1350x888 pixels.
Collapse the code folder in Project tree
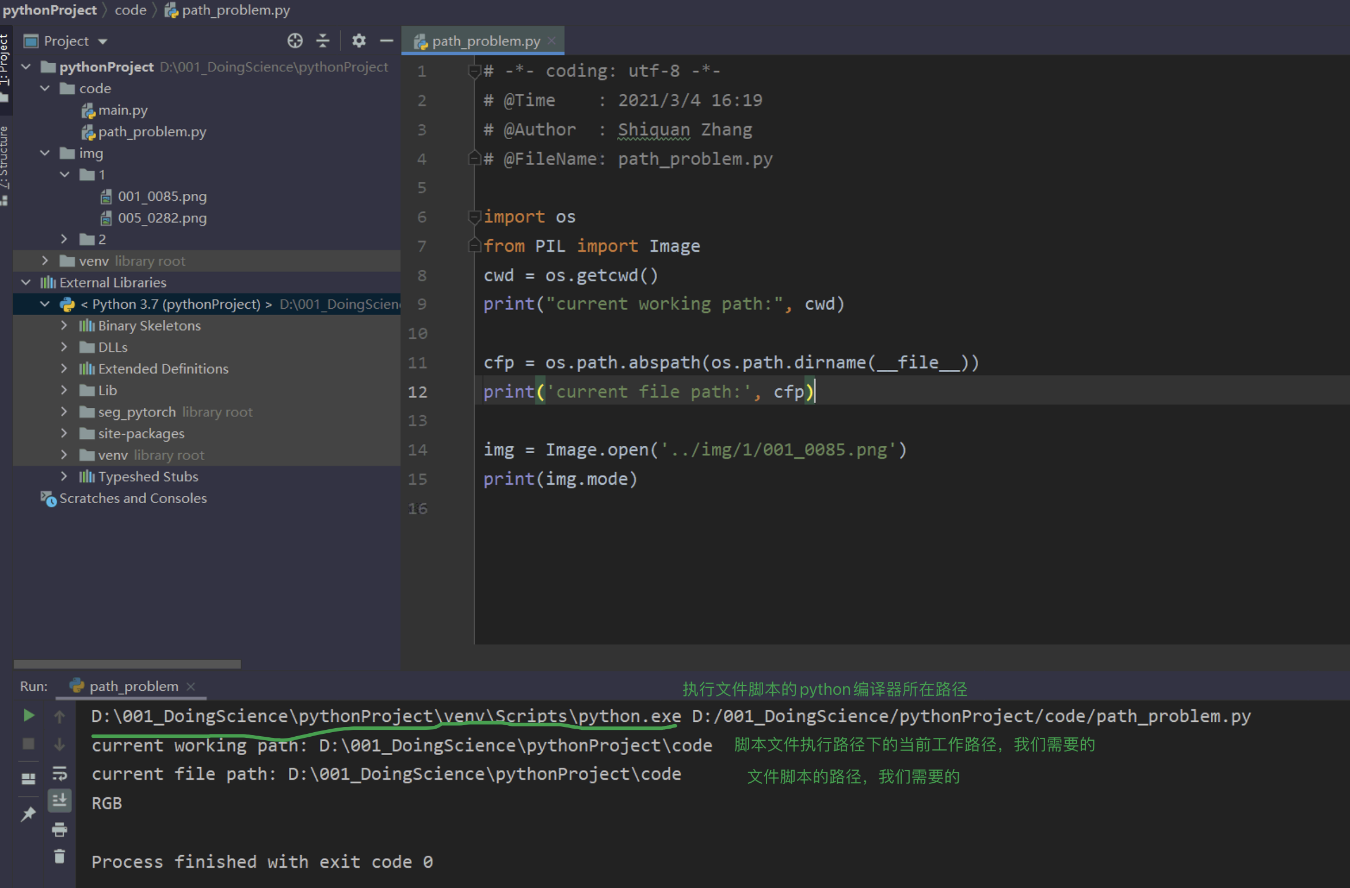(x=45, y=88)
